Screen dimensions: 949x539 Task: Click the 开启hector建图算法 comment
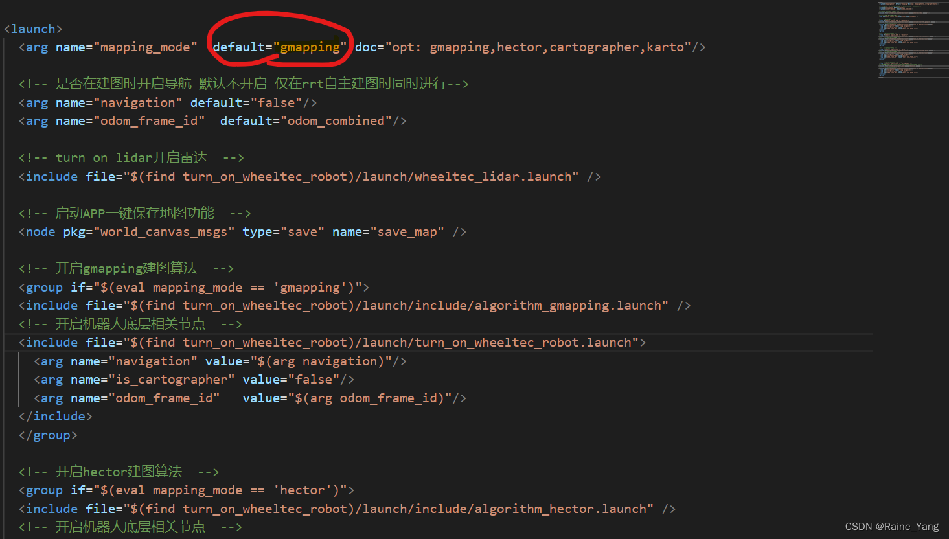[x=119, y=472]
